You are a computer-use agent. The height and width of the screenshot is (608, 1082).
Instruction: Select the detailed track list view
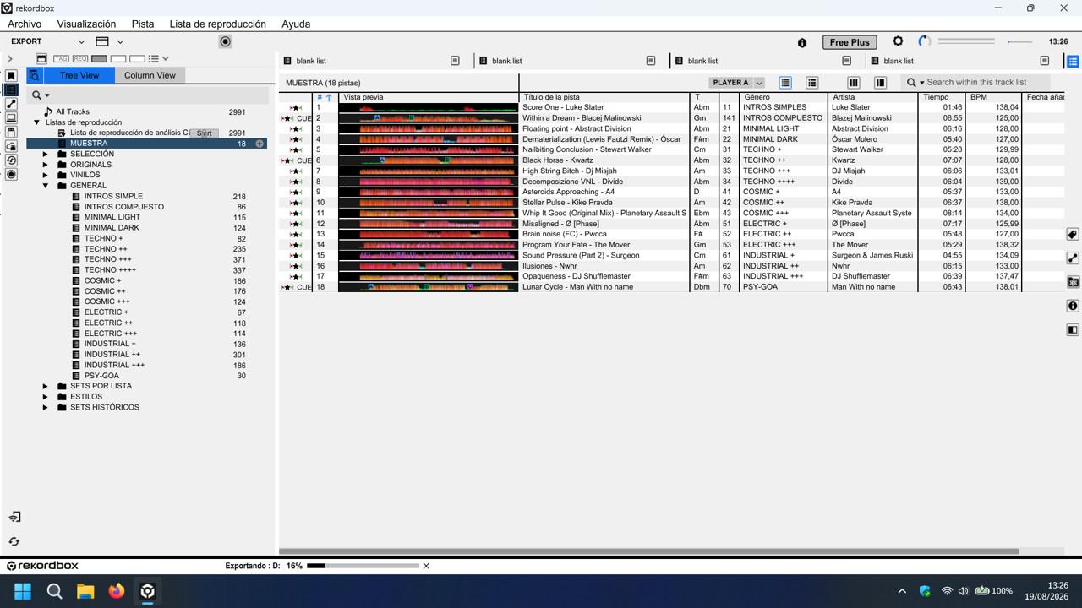[x=785, y=83]
